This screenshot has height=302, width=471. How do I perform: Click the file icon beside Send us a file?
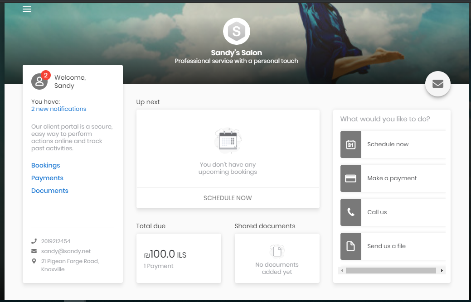pos(350,246)
